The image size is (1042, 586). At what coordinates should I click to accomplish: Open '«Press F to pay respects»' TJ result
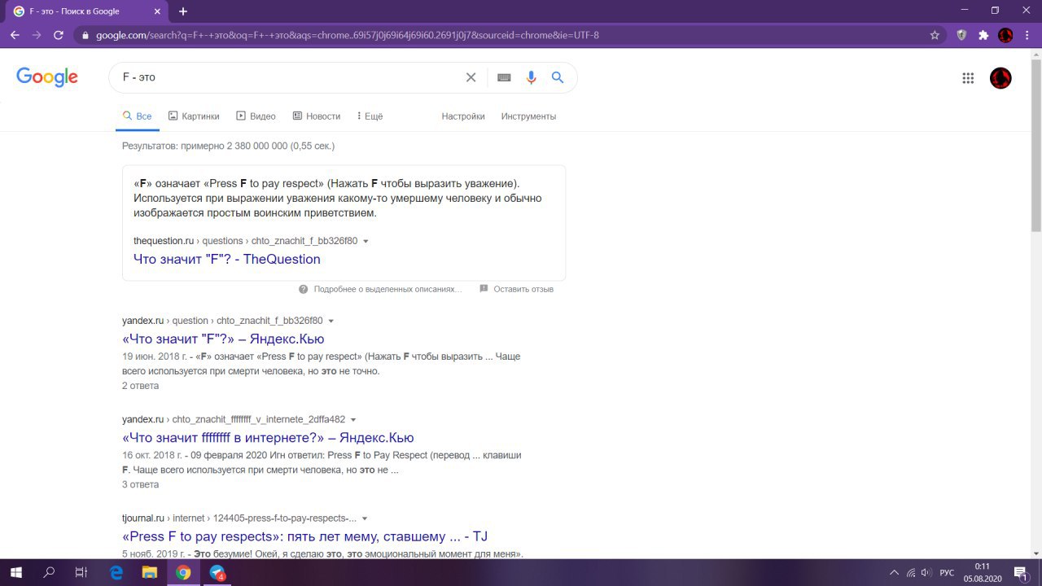coord(305,536)
